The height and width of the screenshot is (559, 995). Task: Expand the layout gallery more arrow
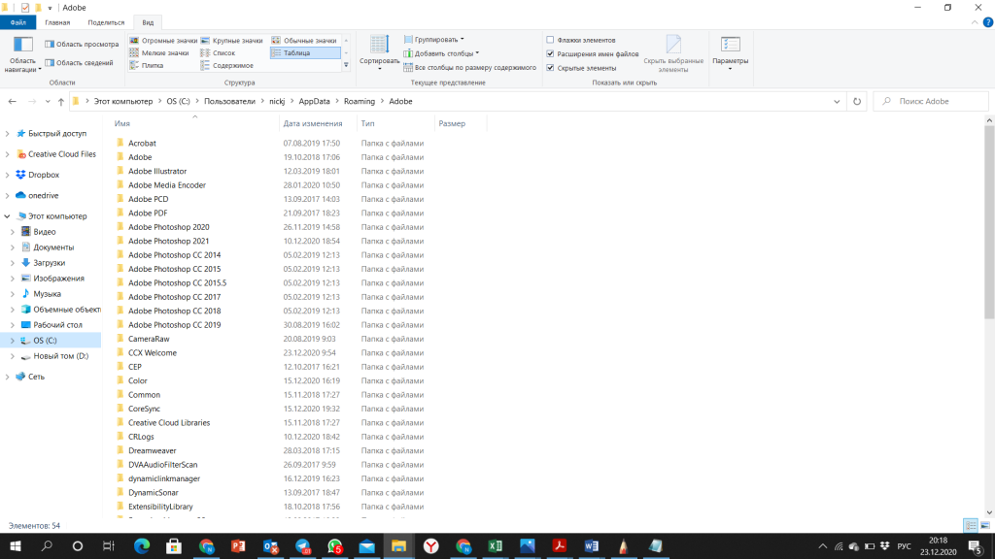pyautogui.click(x=346, y=65)
